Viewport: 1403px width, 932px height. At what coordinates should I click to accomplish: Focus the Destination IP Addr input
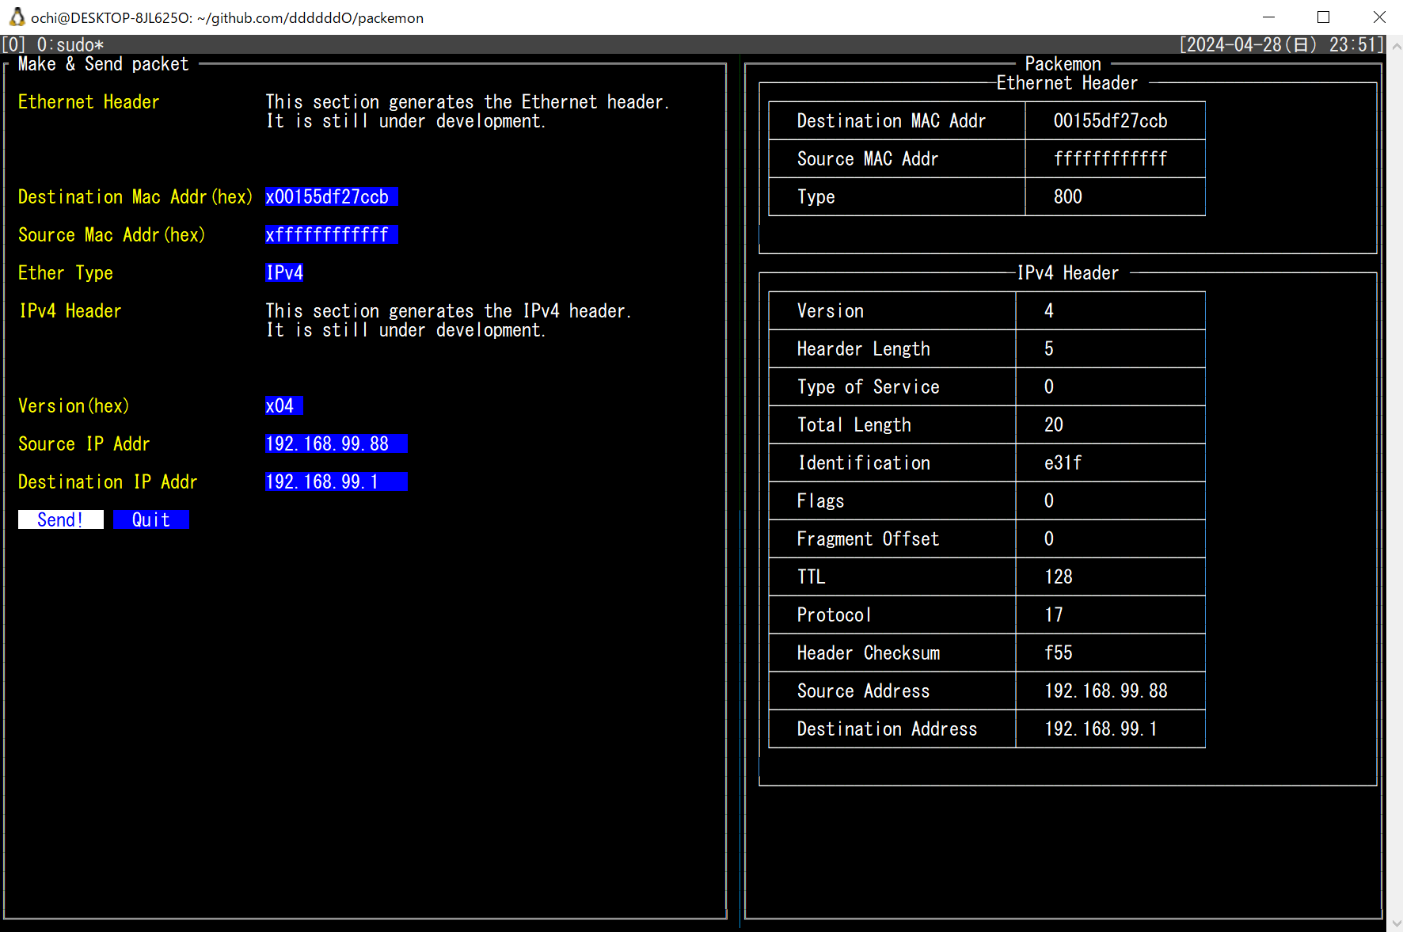point(336,481)
